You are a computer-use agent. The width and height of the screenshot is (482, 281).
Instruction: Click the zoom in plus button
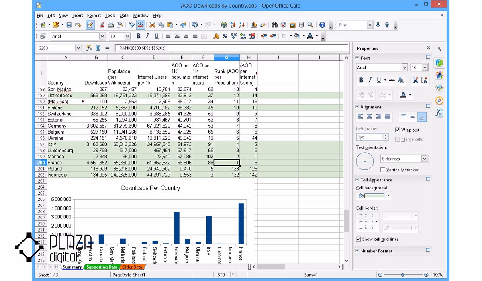[427, 275]
